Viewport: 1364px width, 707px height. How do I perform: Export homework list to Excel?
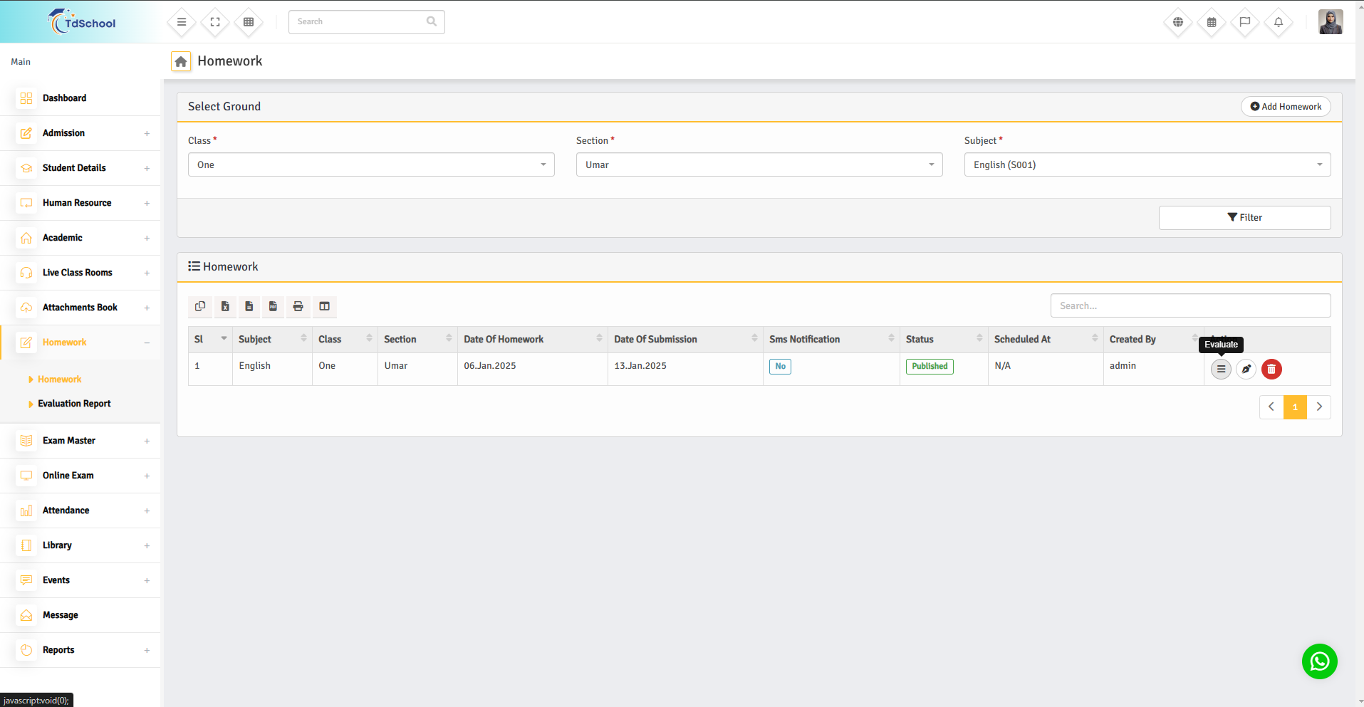(225, 306)
